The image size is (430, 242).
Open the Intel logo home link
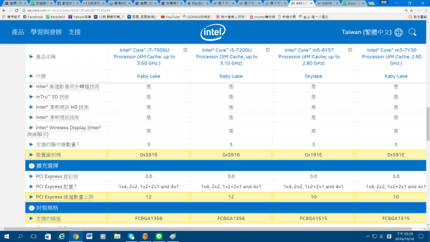coord(213,32)
